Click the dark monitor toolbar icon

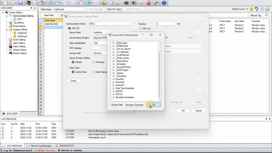tap(126, 3)
